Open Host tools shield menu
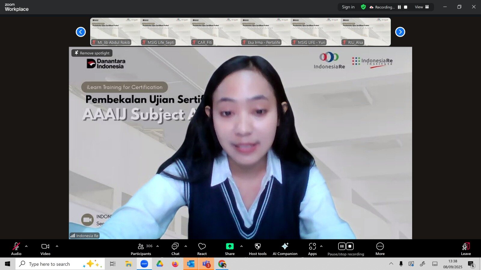 pyautogui.click(x=258, y=249)
